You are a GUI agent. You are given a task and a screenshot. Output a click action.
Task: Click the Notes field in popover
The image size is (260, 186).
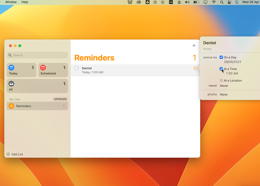tap(207, 49)
